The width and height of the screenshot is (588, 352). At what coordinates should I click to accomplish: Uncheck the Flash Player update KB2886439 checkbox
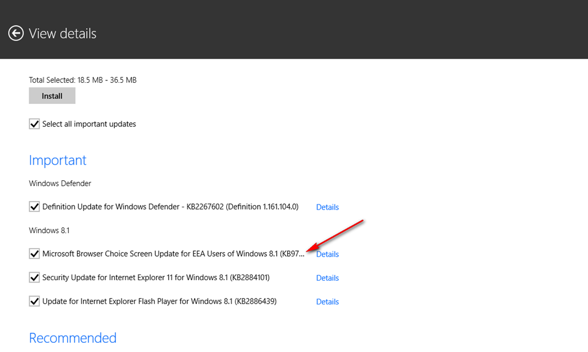pos(34,301)
